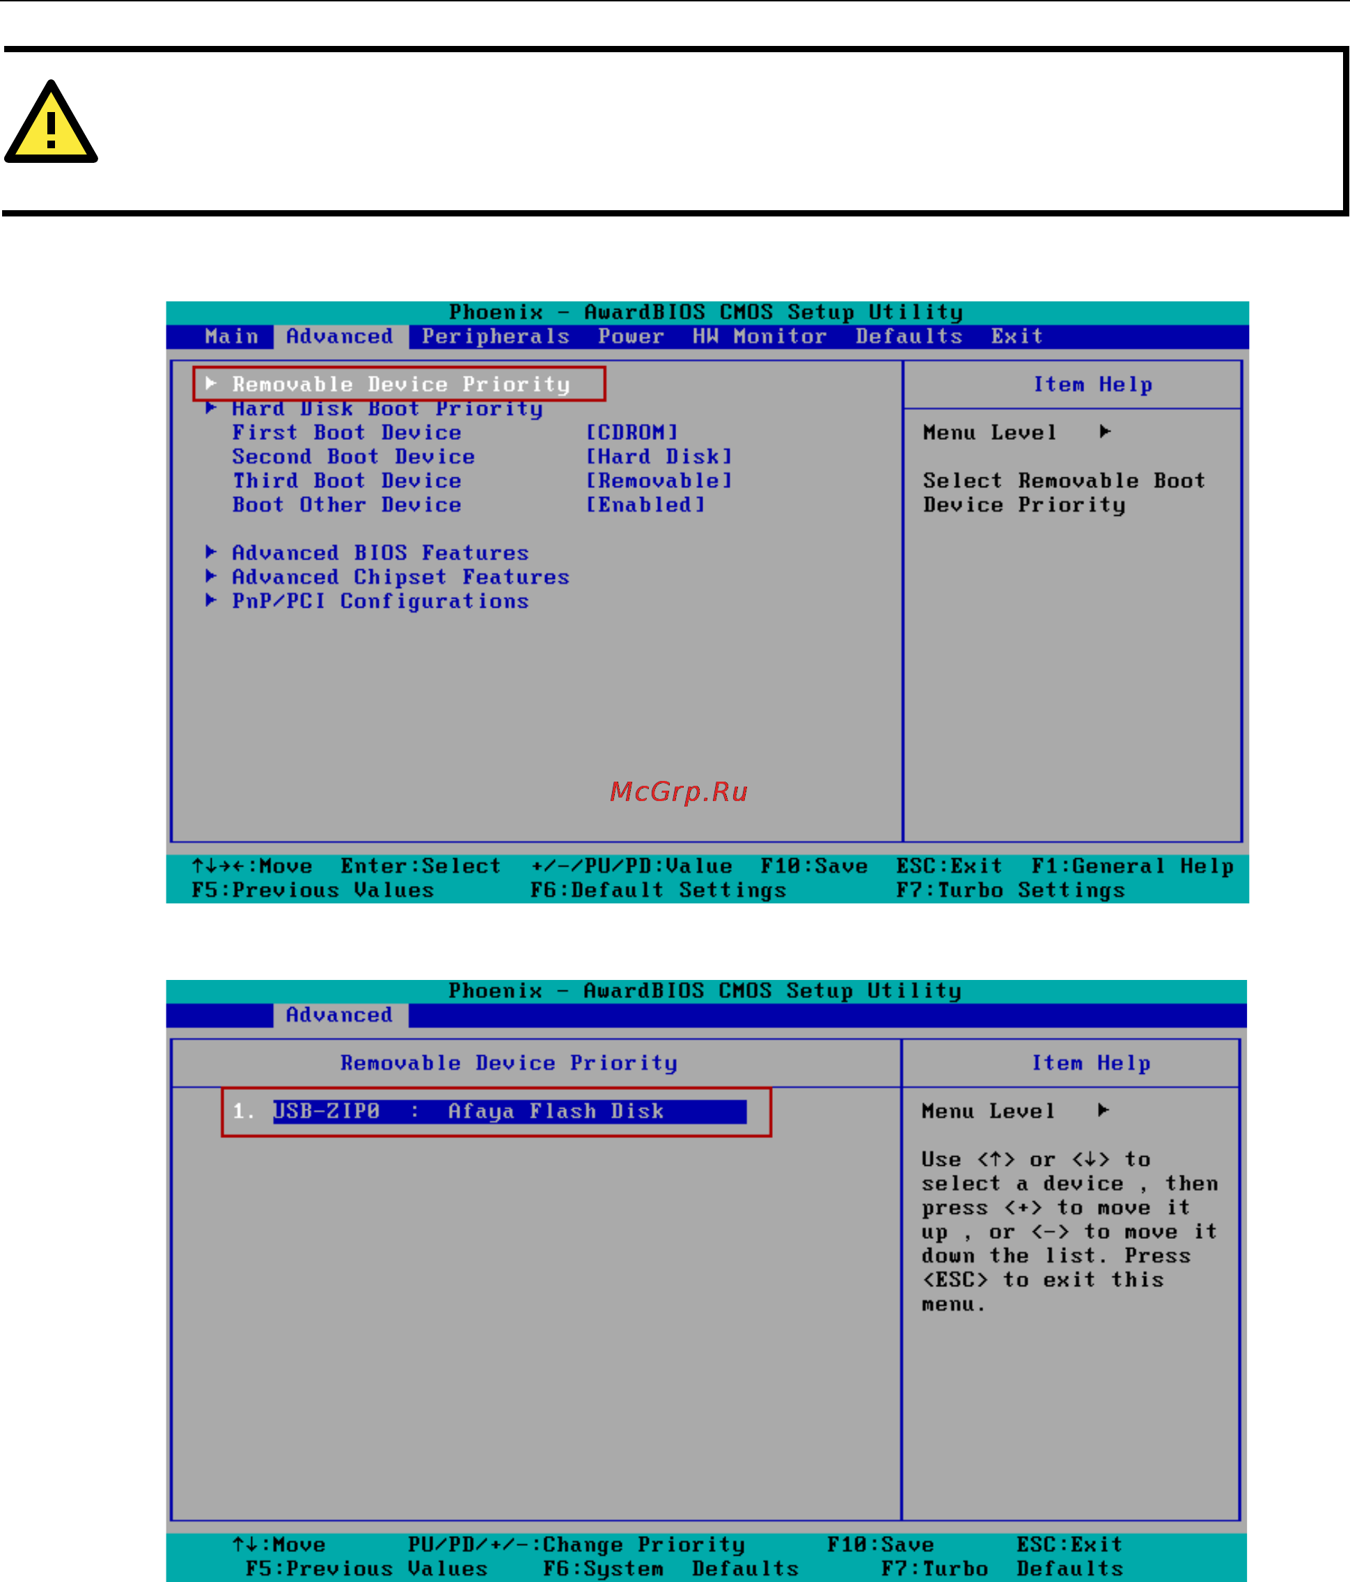
Task: Select Advanced Chipset Features entry
Action: tap(401, 576)
